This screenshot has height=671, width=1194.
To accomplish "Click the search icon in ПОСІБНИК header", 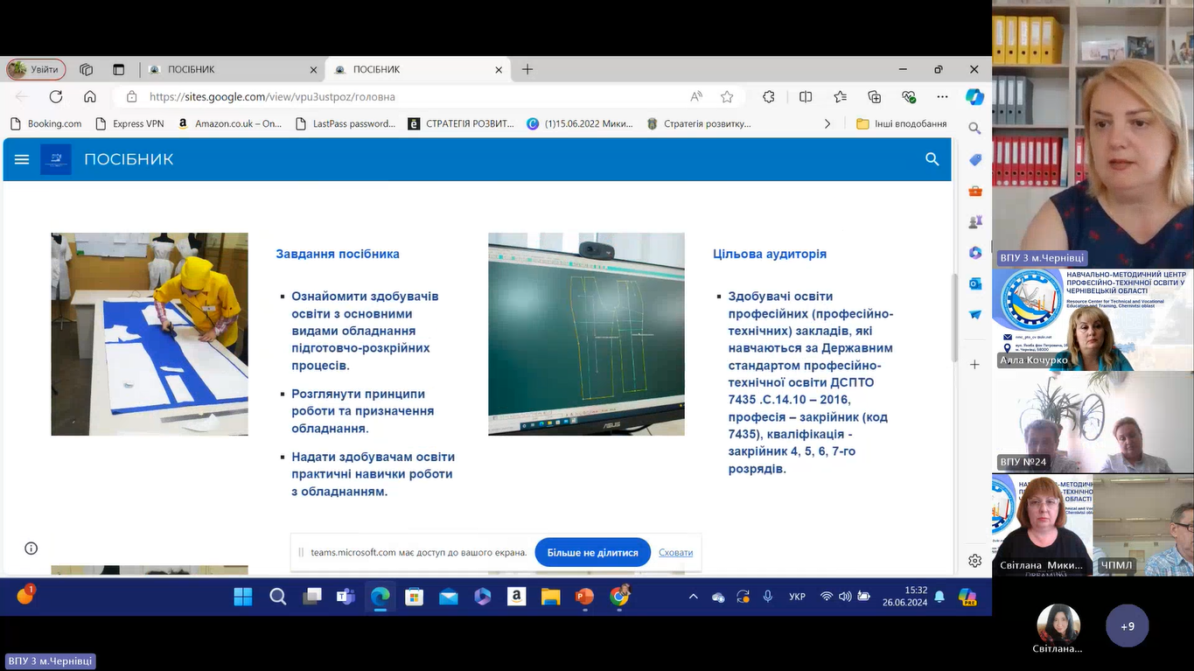I will tap(932, 159).
